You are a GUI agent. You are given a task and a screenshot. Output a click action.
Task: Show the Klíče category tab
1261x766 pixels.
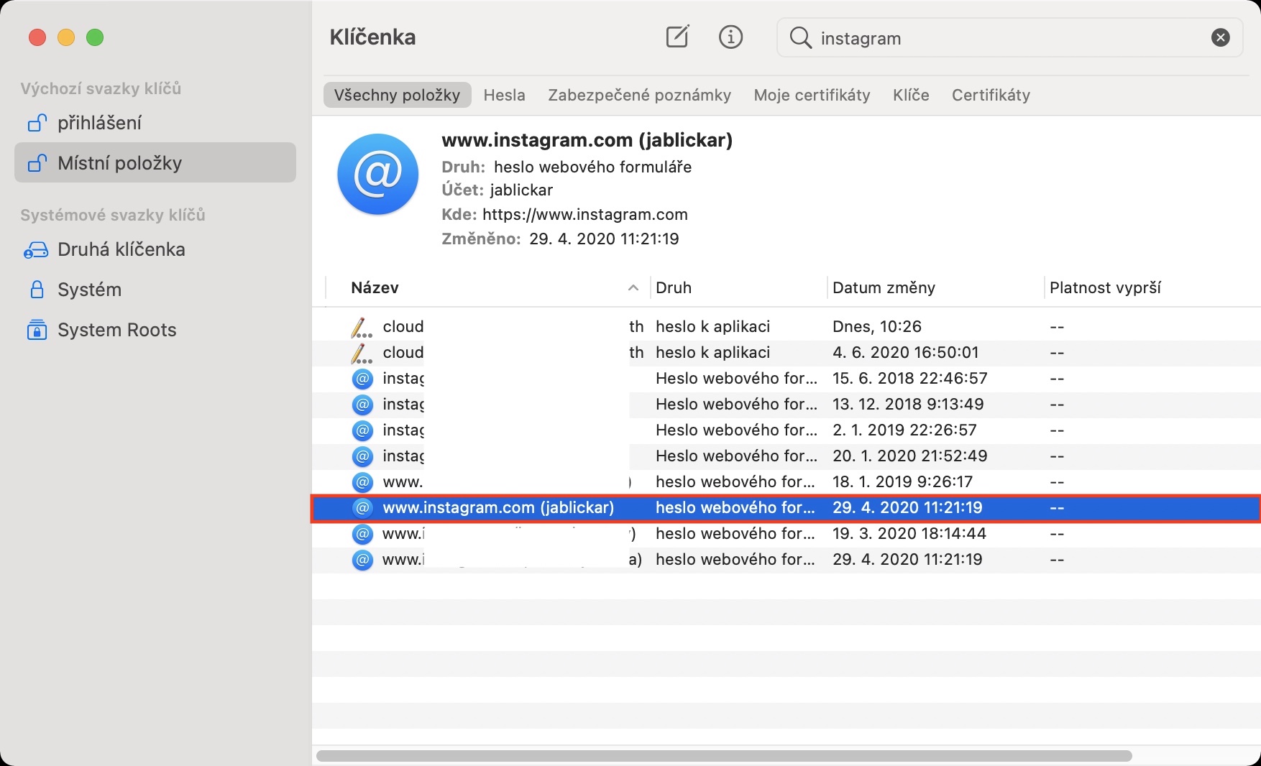click(x=911, y=95)
